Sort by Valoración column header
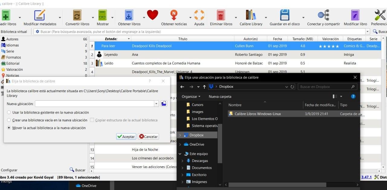The height and width of the screenshot is (190, 387). (330, 39)
